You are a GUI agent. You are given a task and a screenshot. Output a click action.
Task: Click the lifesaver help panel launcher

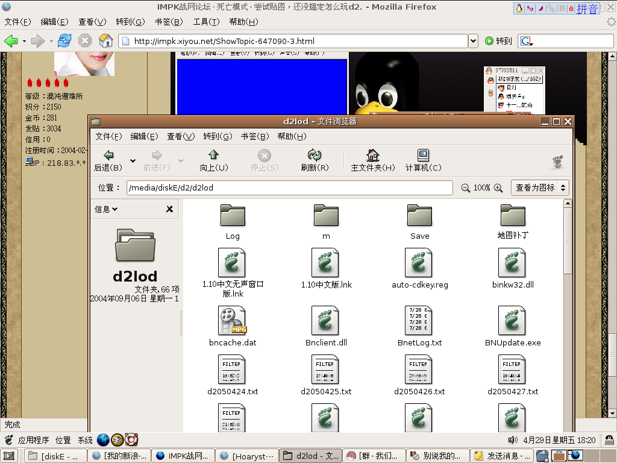coord(131,439)
